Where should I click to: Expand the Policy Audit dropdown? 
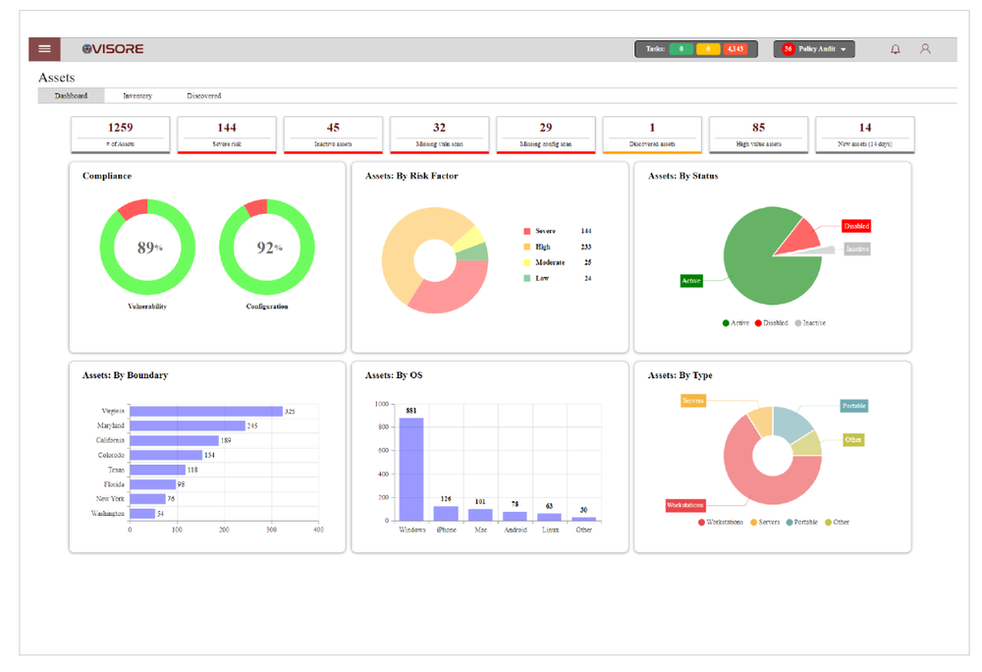814,49
